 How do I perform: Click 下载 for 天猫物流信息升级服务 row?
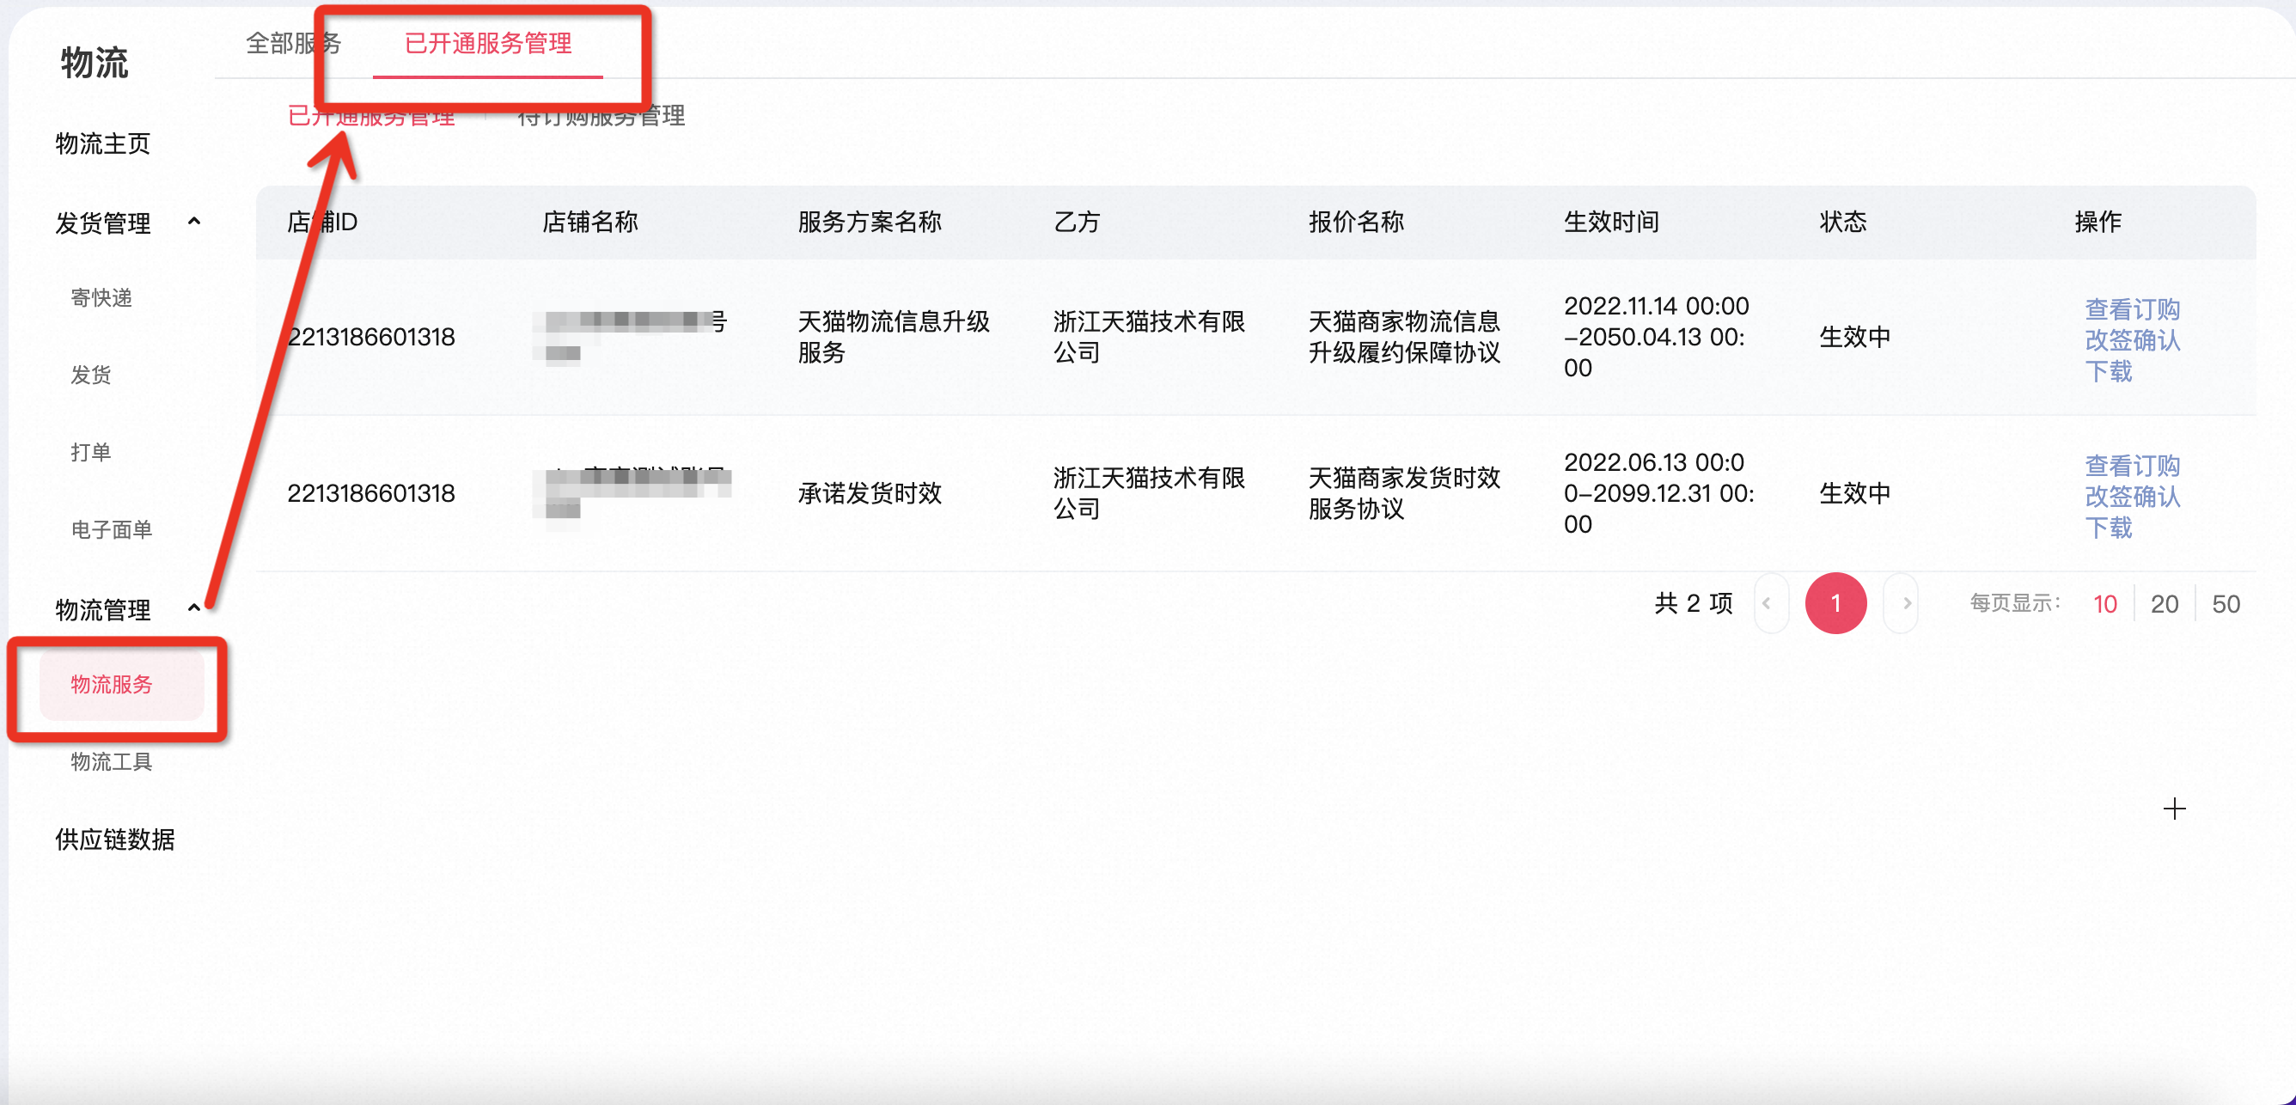2108,370
